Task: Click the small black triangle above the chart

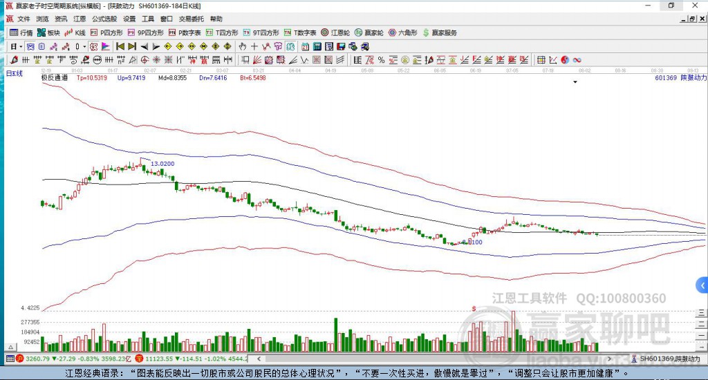Action: [575, 82]
